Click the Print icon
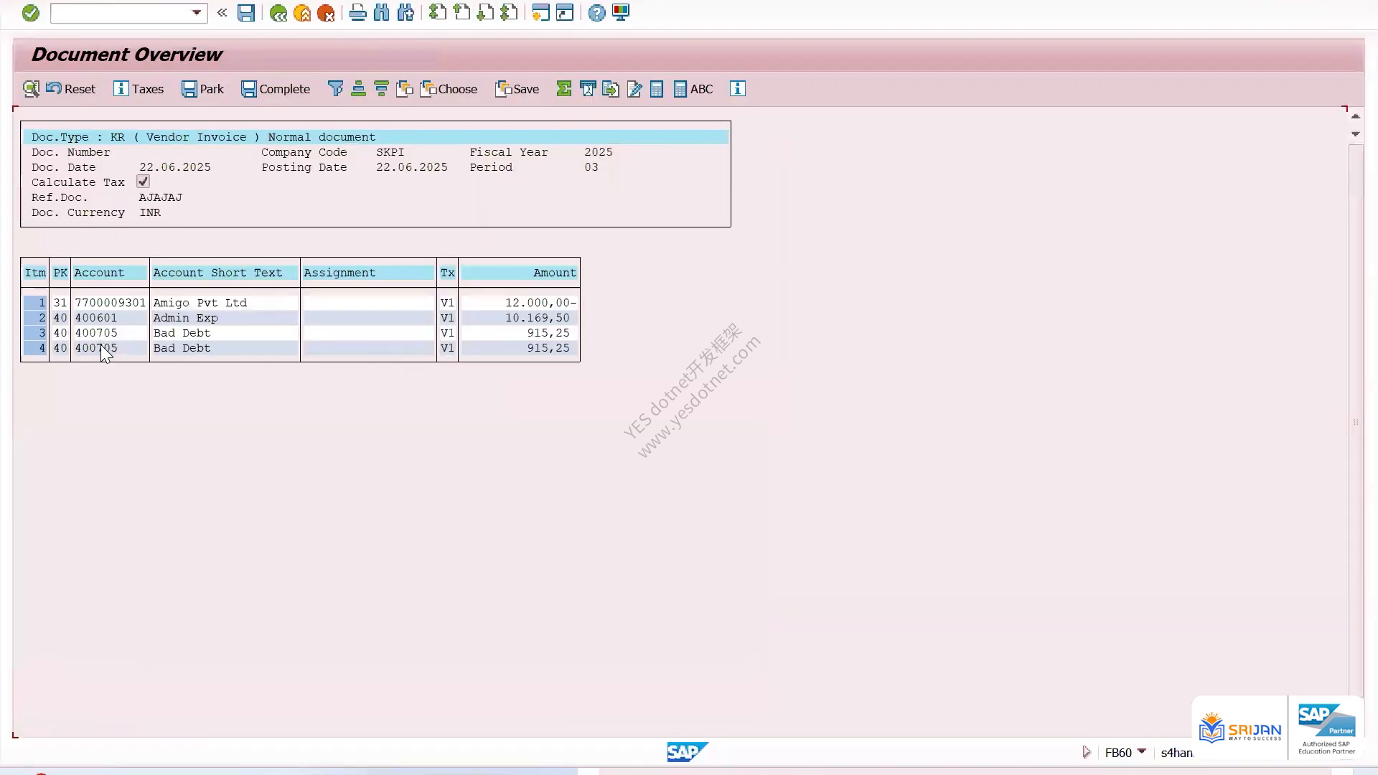This screenshot has height=775, width=1378. coord(357,13)
